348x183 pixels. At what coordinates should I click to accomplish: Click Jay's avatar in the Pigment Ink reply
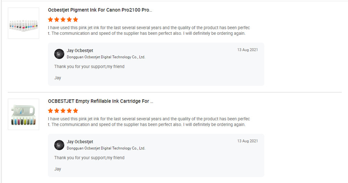point(59,54)
